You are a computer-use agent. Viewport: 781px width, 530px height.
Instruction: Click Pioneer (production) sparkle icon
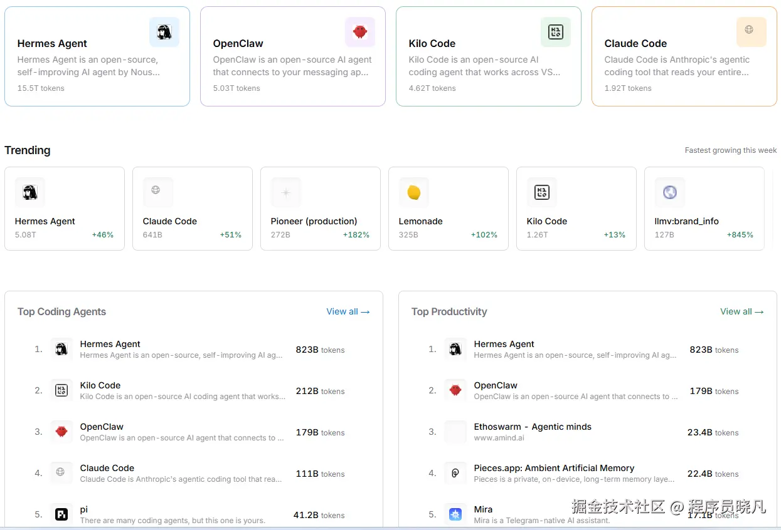pyautogui.click(x=286, y=192)
